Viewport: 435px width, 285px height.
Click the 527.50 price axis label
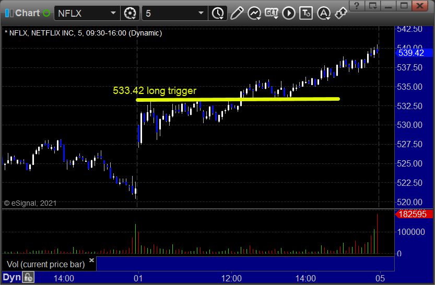[409, 144]
